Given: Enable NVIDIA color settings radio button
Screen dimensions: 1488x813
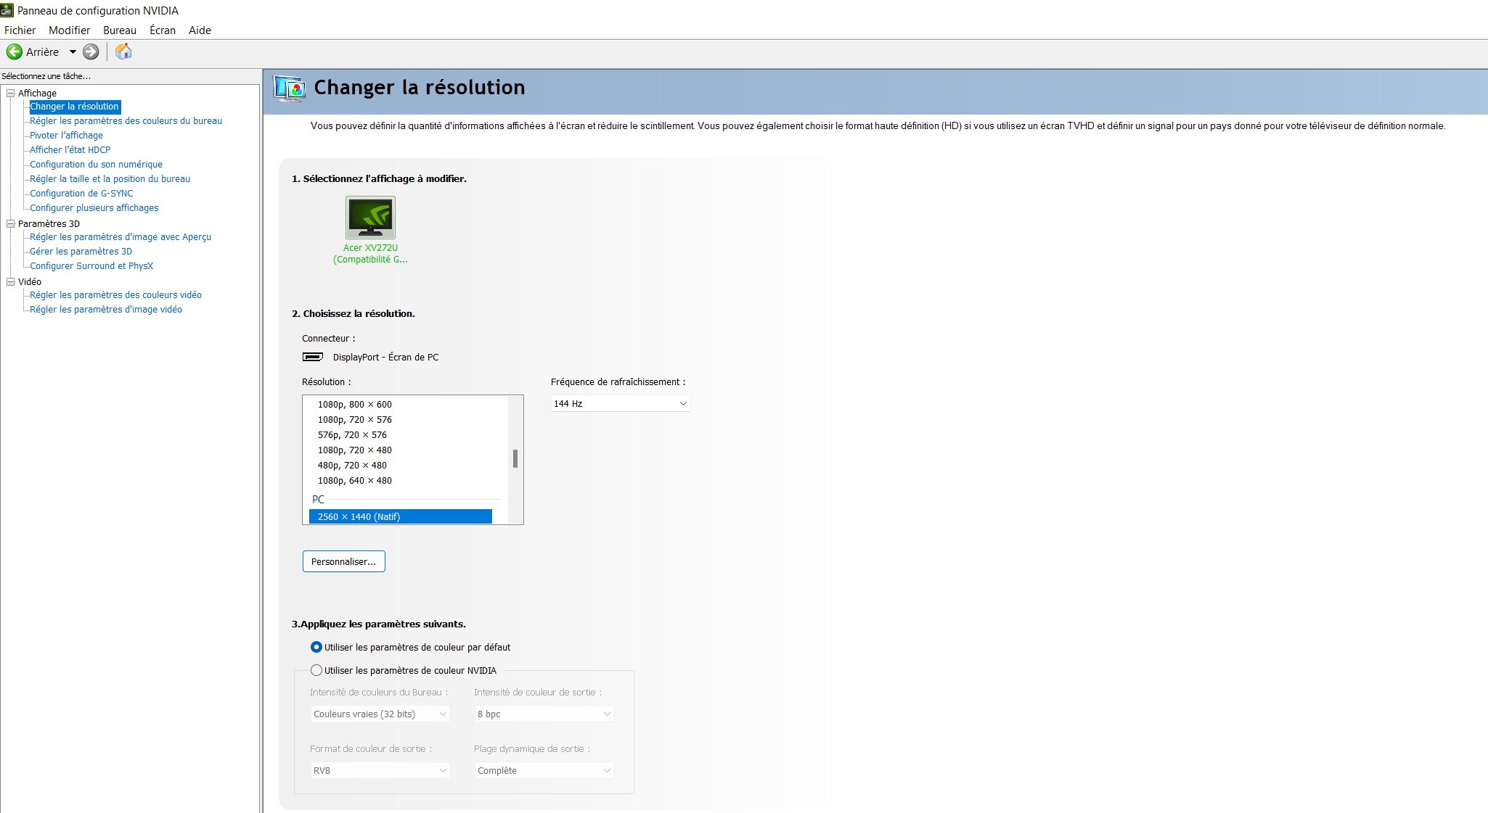Looking at the screenshot, I should coord(316,670).
